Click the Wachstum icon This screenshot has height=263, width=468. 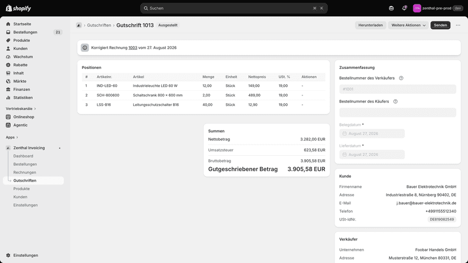tap(8, 56)
